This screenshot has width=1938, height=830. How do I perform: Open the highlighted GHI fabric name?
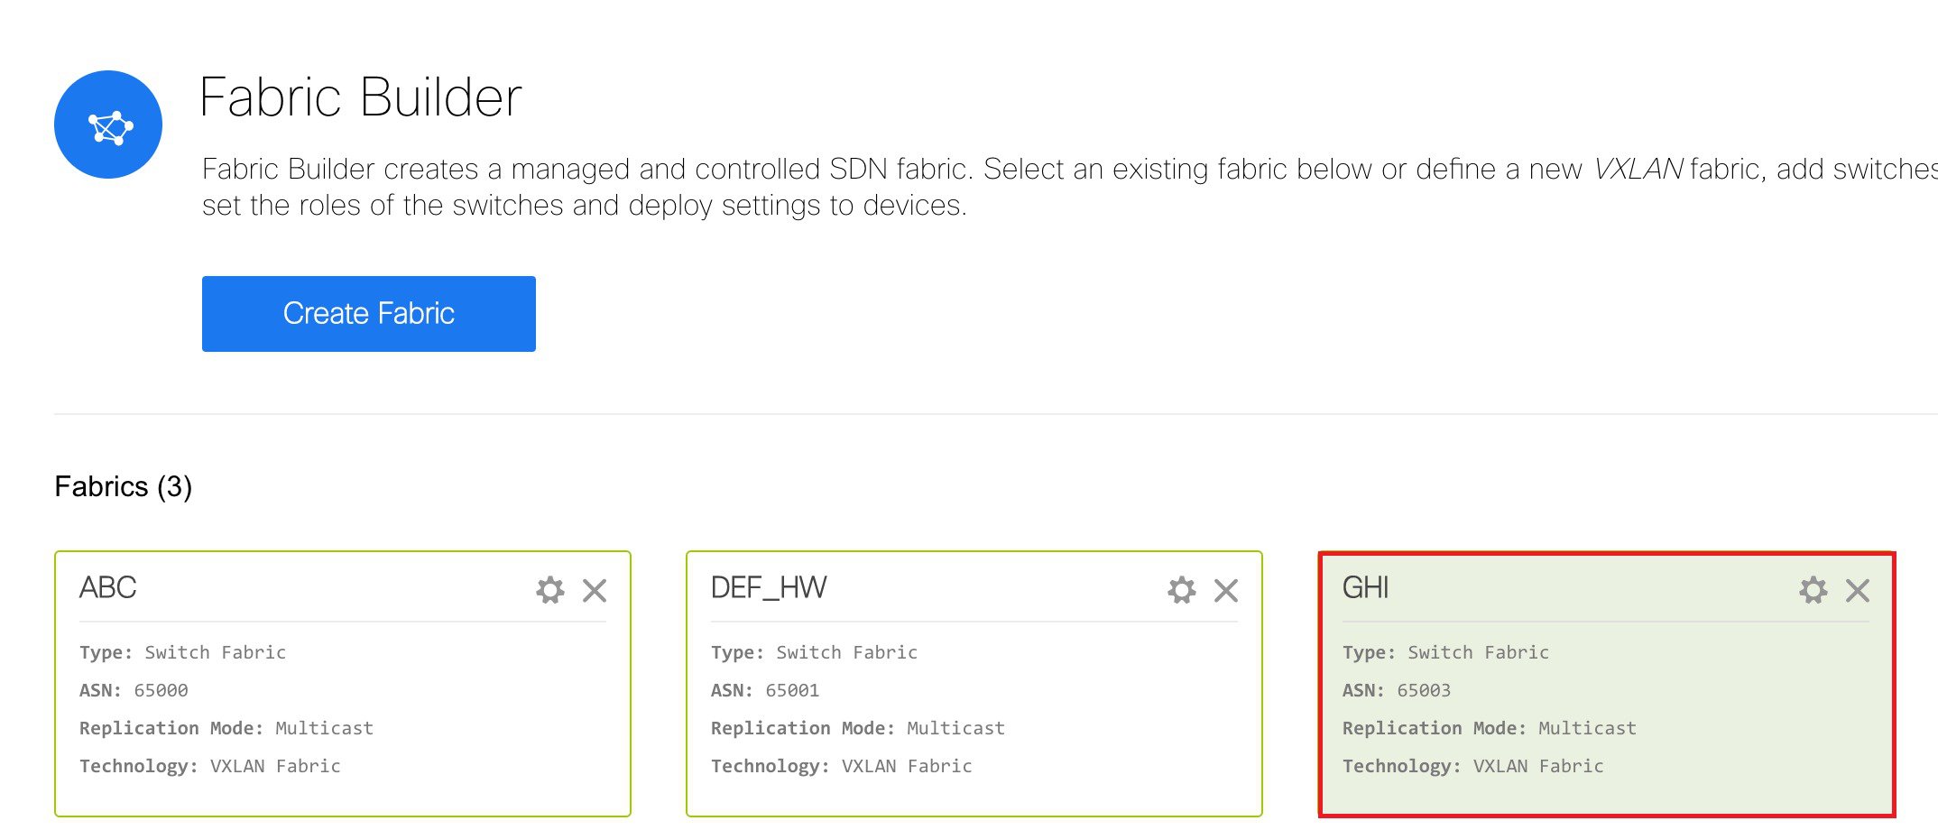click(x=1366, y=588)
